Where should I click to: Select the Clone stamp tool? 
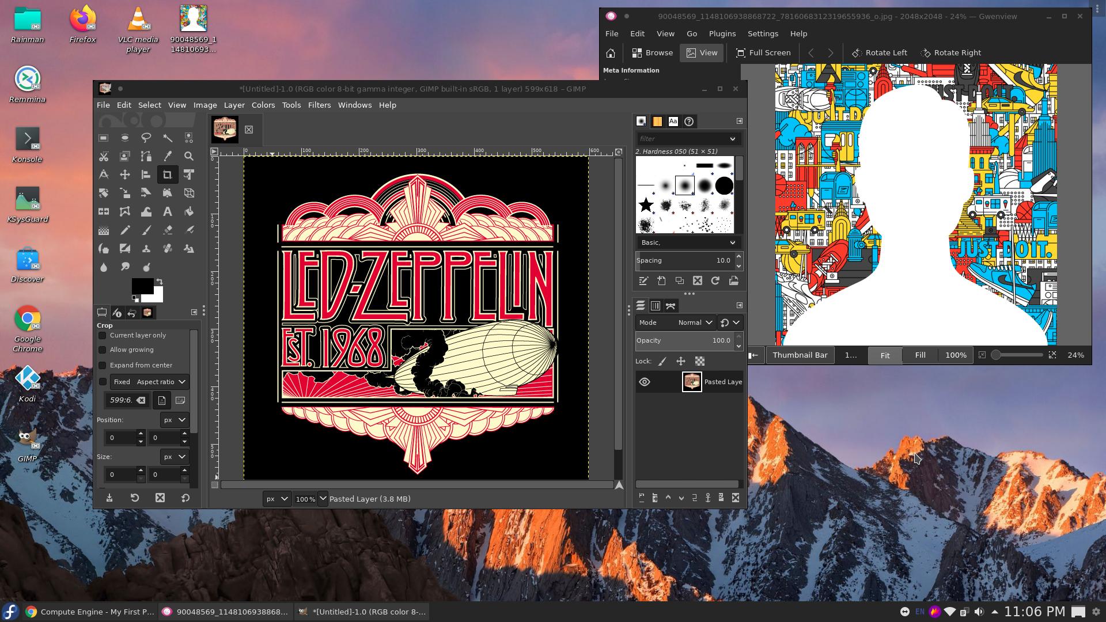click(146, 249)
